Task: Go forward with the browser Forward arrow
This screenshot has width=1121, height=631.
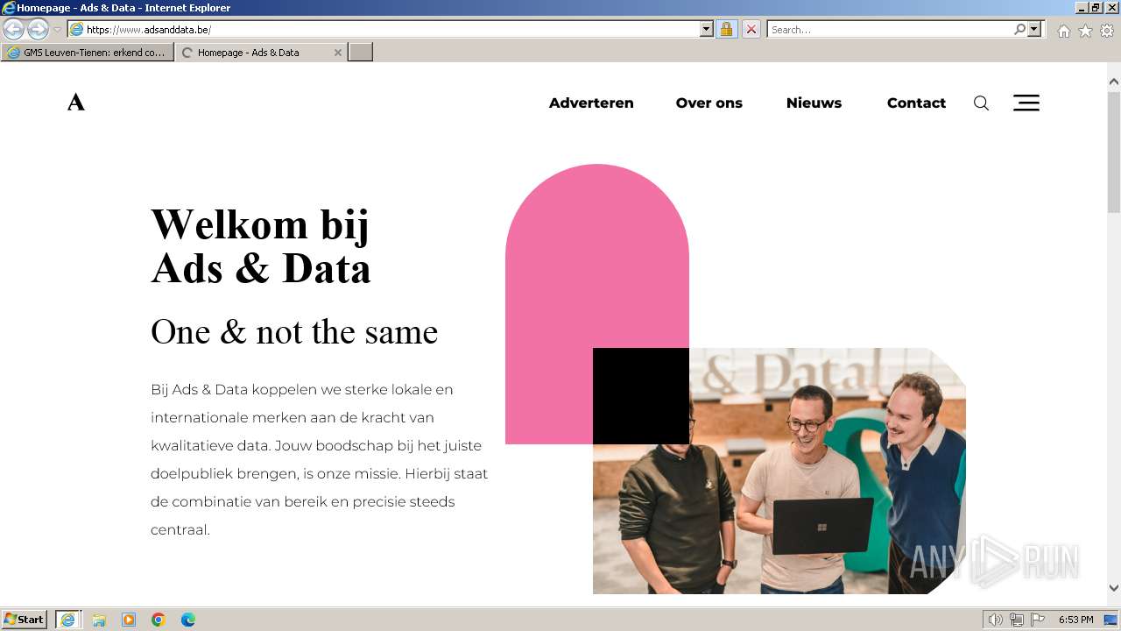Action: (38, 29)
